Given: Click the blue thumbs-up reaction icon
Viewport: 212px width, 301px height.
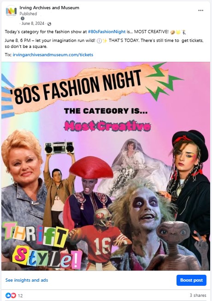Looking at the screenshot, I should [x=8, y=295].
